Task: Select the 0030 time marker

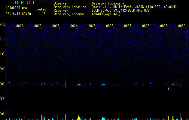Action: tap(182, 26)
